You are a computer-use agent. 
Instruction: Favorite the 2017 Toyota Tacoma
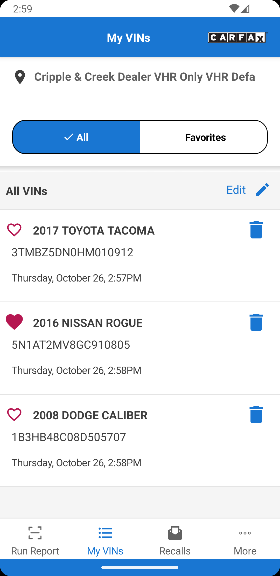[14, 230]
